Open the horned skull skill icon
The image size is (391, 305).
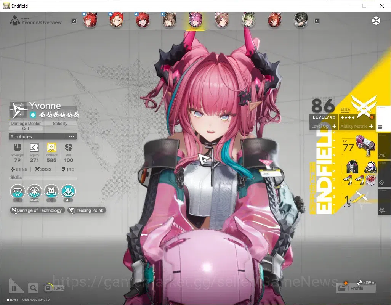[x=51, y=191]
